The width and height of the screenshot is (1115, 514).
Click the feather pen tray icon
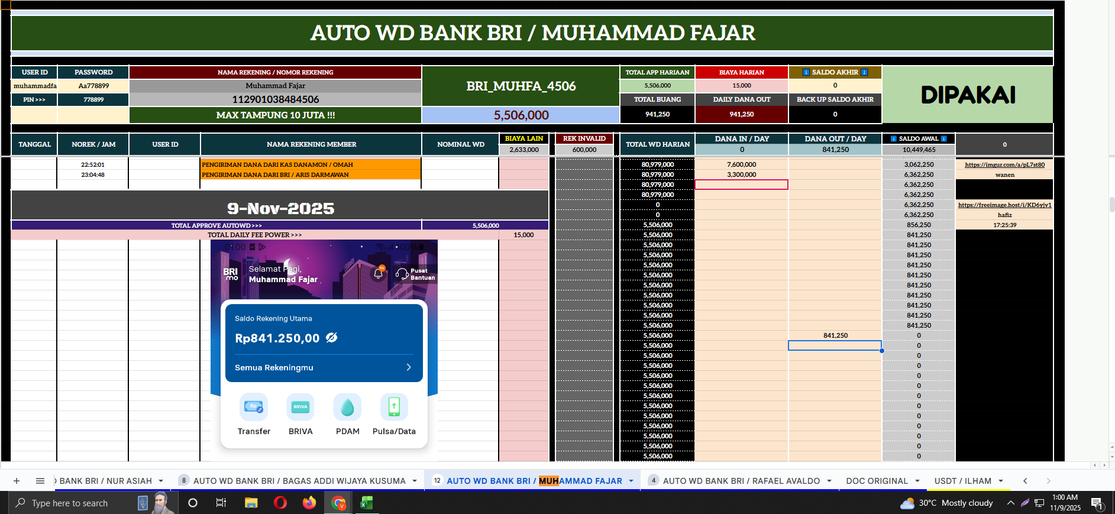(x=1025, y=503)
